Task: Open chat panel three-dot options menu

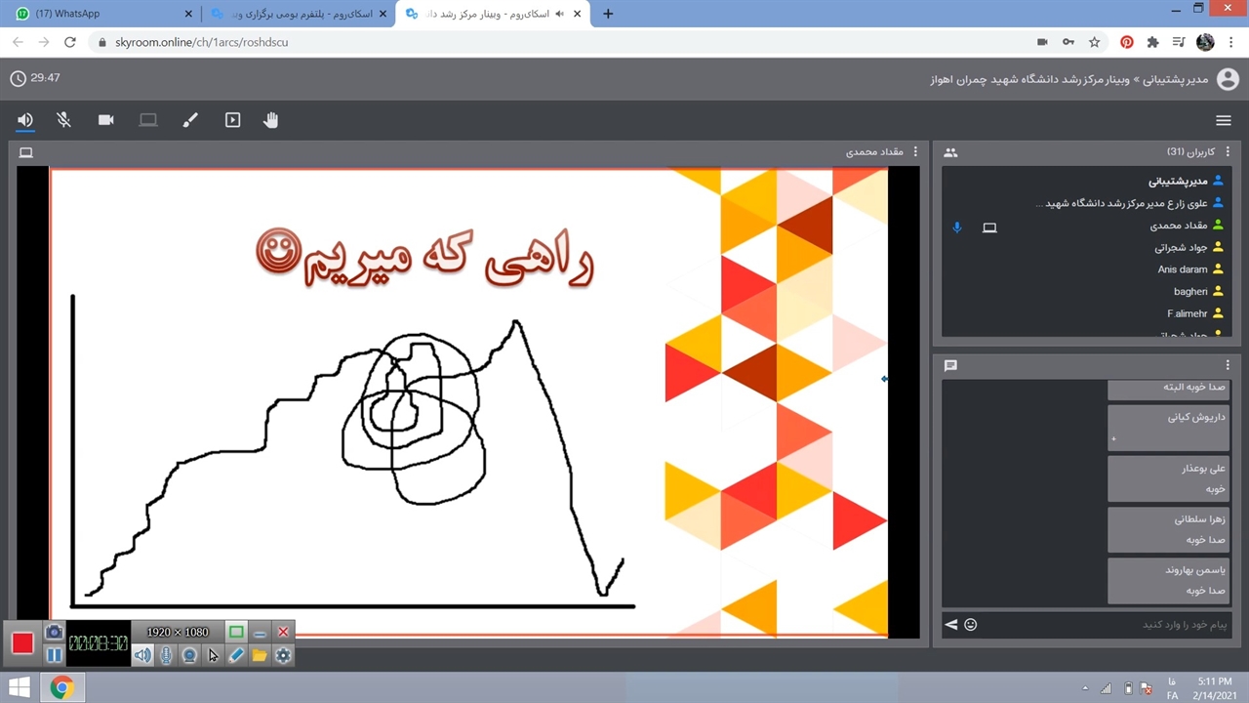Action: pyautogui.click(x=1228, y=365)
